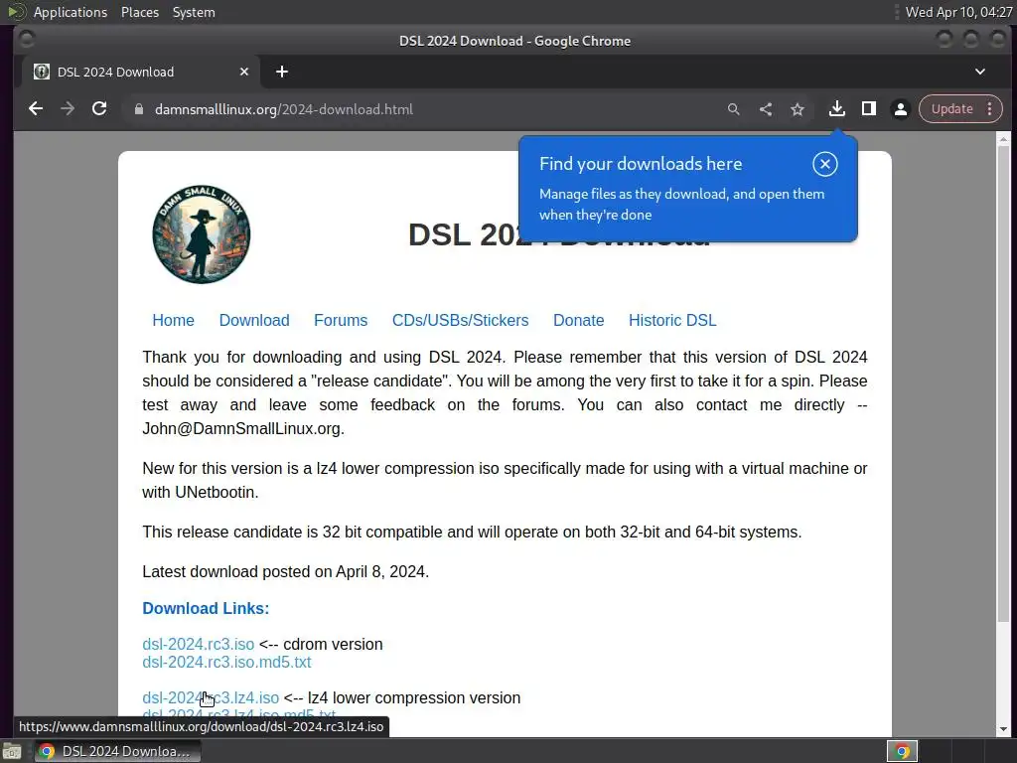
Task: Select DSL 2024 Download taskbar entry
Action: (x=117, y=751)
